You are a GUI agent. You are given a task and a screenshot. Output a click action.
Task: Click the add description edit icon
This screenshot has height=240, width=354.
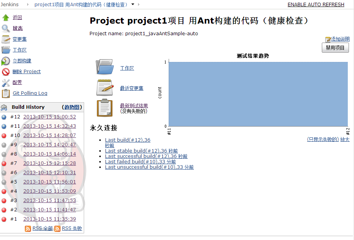328,39
